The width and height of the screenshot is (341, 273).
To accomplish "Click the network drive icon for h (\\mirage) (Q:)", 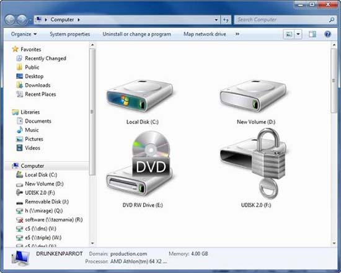I will (19, 211).
